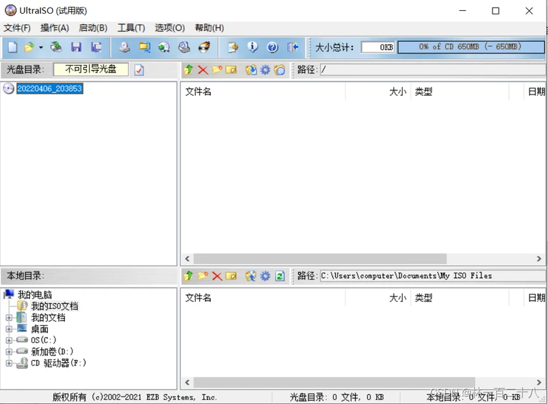Screen dimensions: 548x404
Task: Expand the 桌面 tree node
Action: tap(9, 329)
